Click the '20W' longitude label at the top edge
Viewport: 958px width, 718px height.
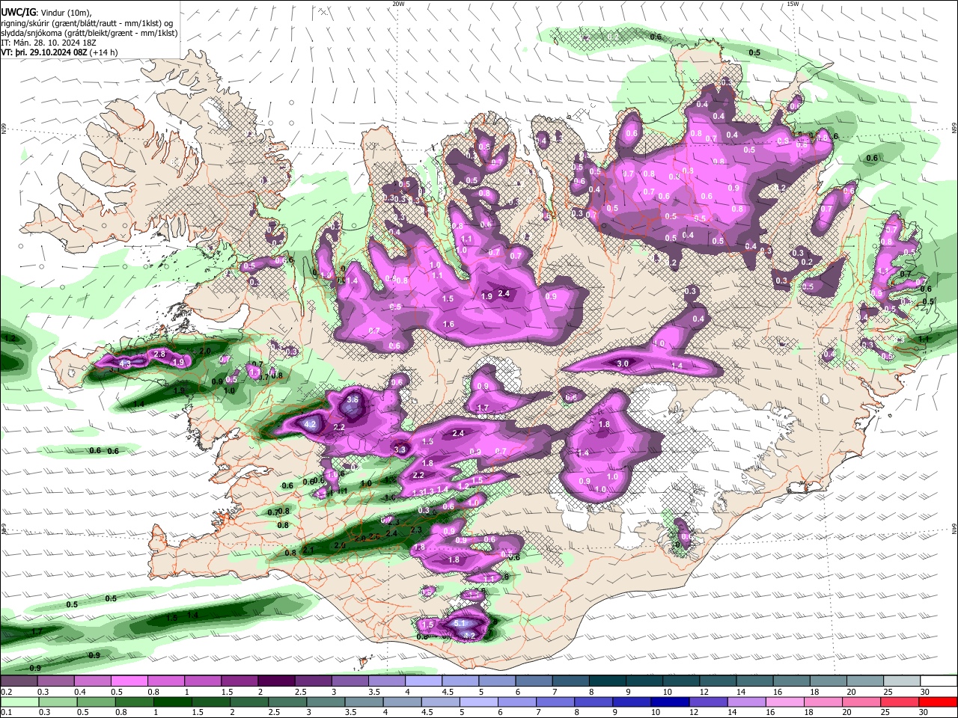point(398,4)
